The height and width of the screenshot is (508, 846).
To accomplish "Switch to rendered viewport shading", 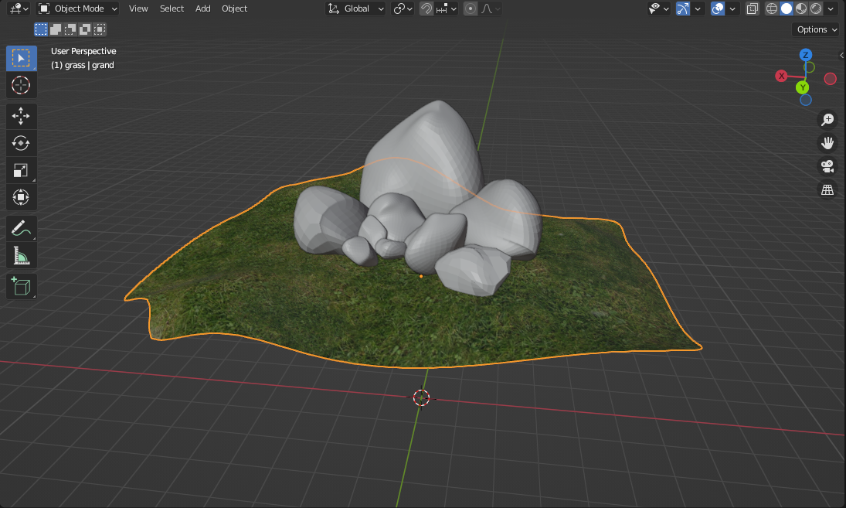I will tap(816, 9).
